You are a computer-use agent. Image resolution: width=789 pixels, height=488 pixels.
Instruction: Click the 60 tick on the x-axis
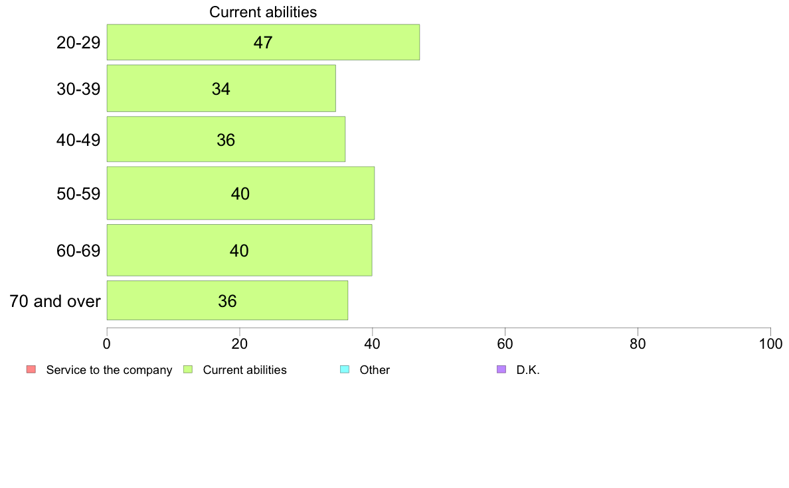click(505, 343)
